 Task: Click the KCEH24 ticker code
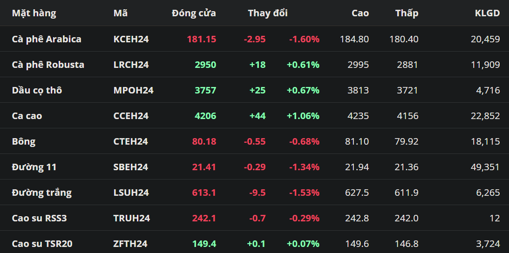131,39
